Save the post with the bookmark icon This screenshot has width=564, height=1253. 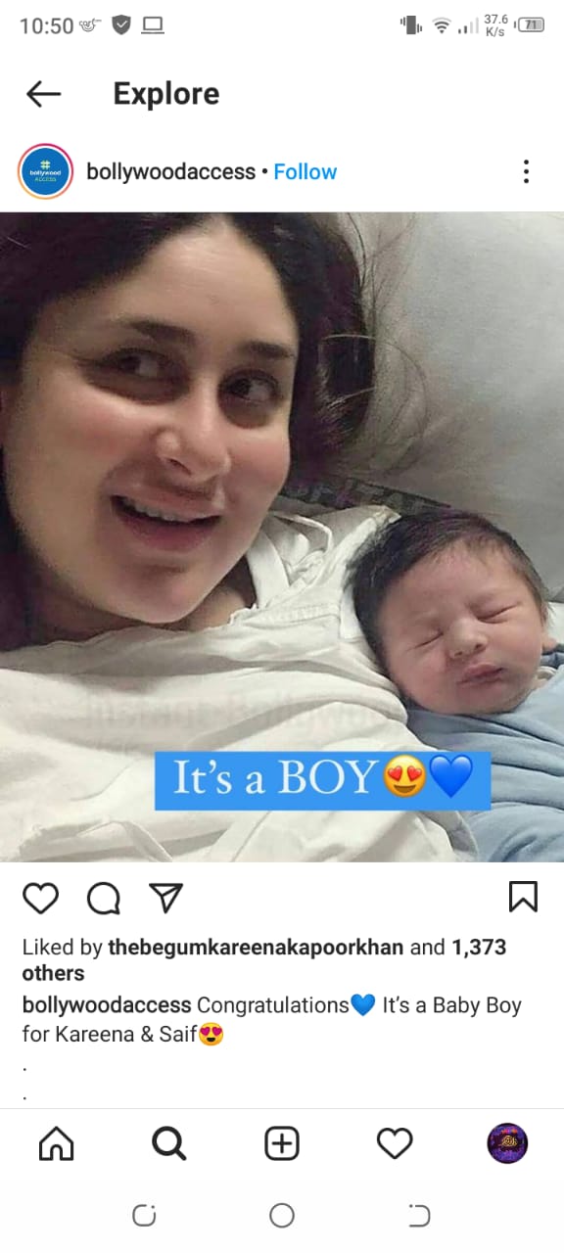point(523,897)
